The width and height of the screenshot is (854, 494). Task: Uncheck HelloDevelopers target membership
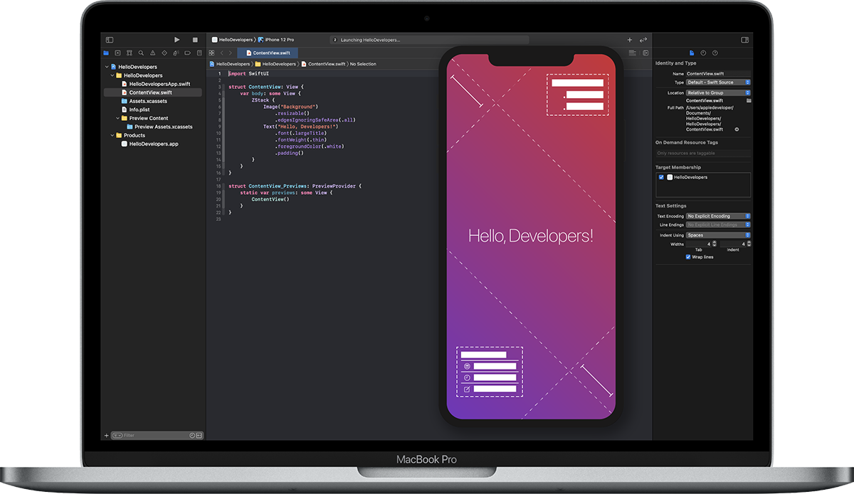pyautogui.click(x=660, y=178)
